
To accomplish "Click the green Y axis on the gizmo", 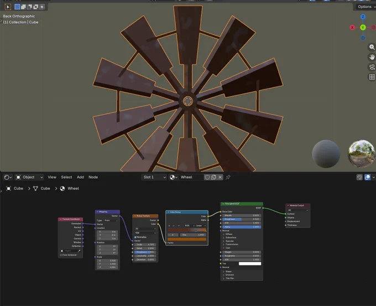I will coord(363,27).
